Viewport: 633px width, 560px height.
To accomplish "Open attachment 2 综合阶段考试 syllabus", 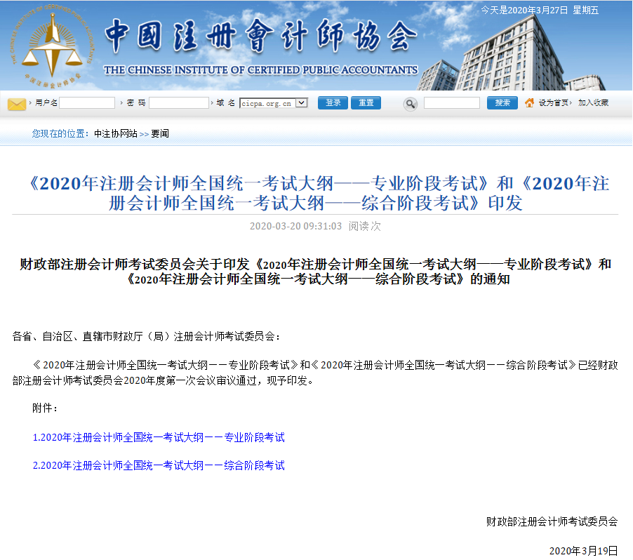I will pyautogui.click(x=159, y=465).
